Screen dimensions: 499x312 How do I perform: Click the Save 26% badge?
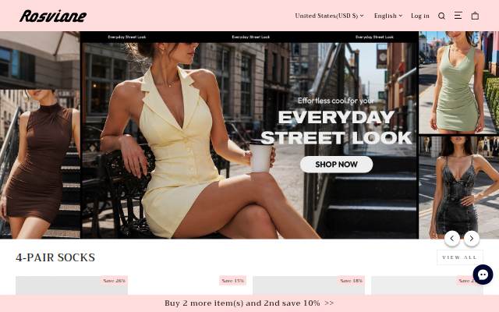pos(114,281)
